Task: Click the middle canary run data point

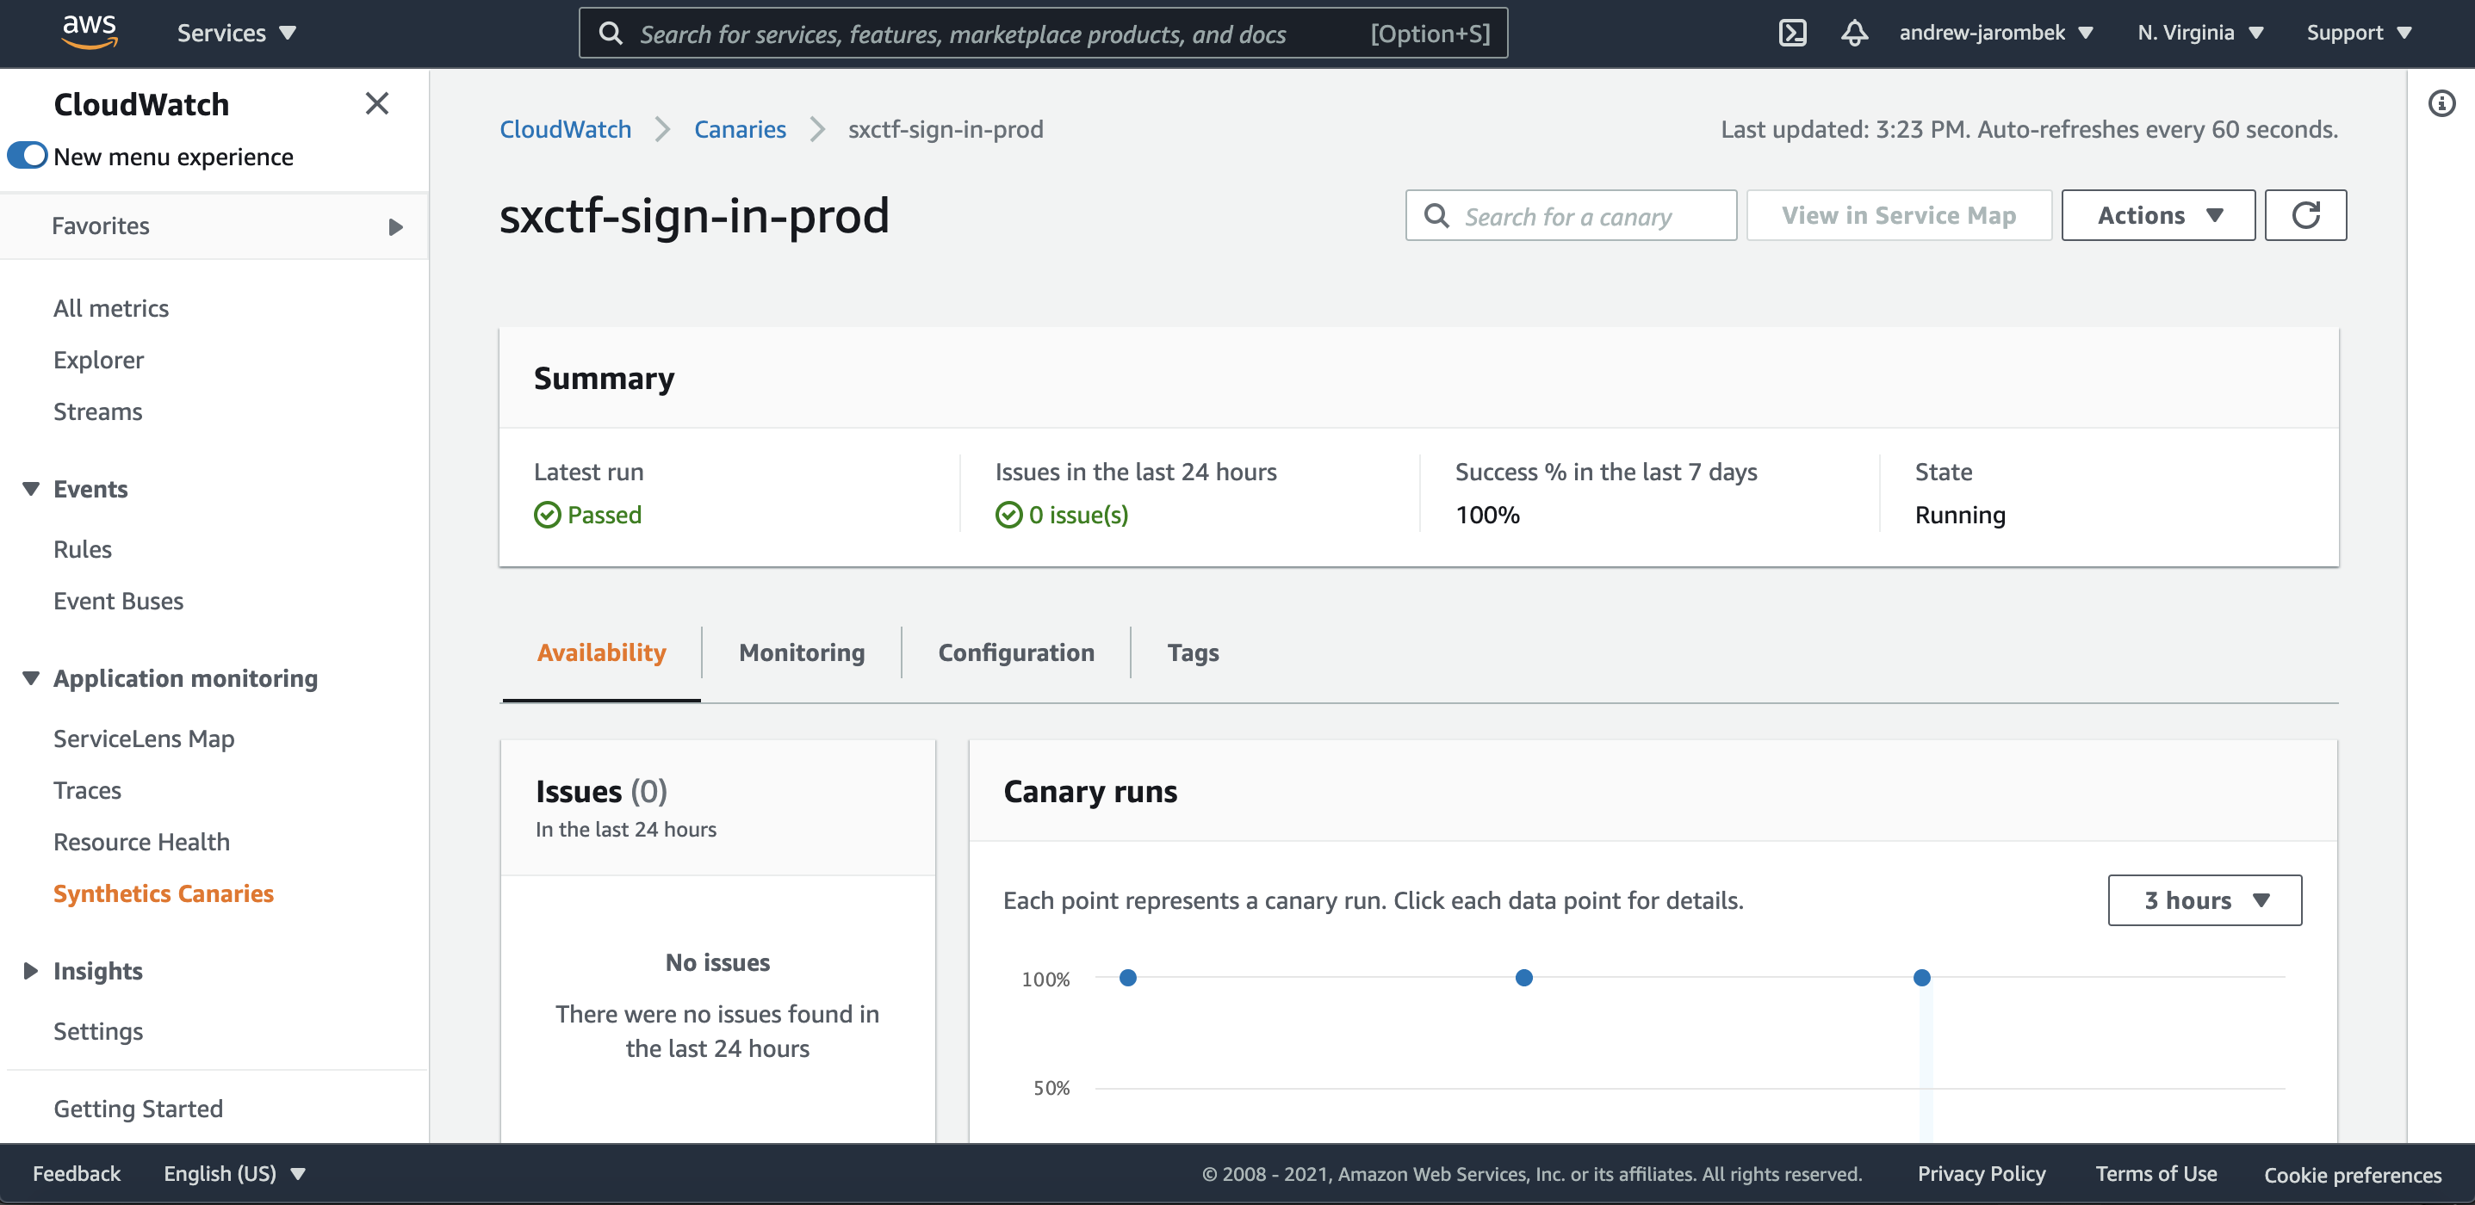Action: [x=1523, y=978]
